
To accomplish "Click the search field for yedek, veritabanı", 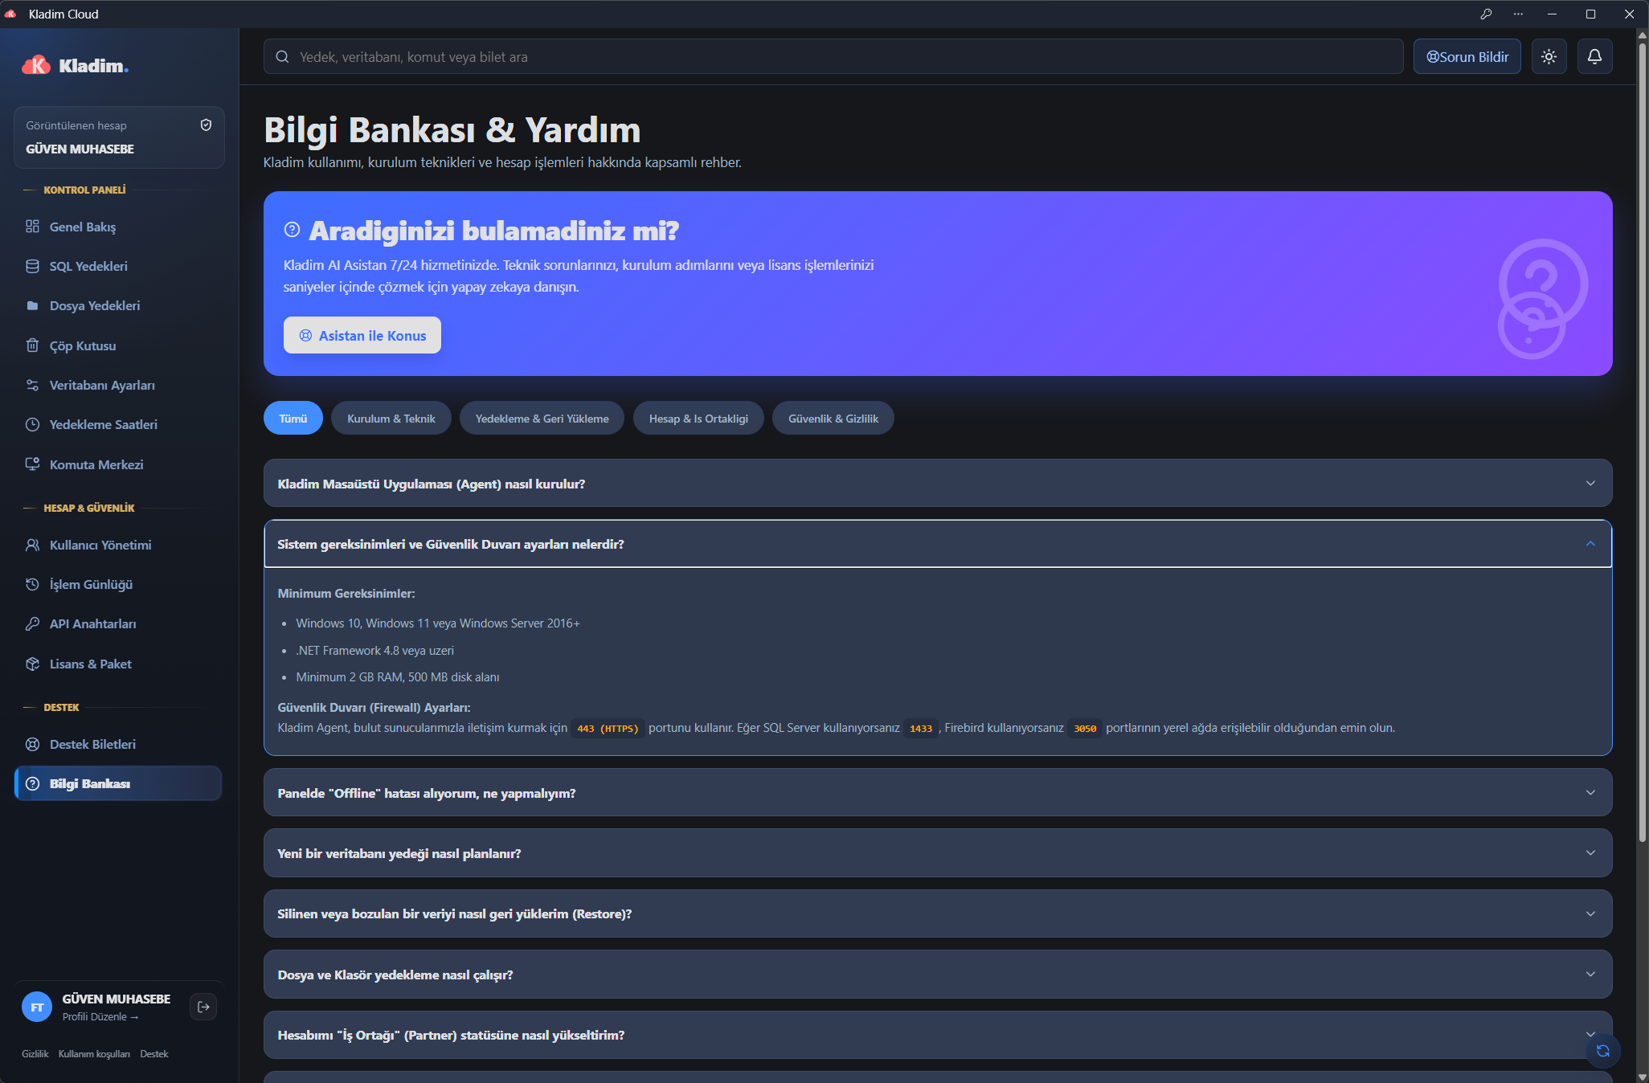I will 833,56.
